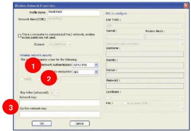Image resolution: width=191 pixels, height=131 pixels.
Task: Click the Username input field
Action: pyautogui.click(x=145, y=54)
